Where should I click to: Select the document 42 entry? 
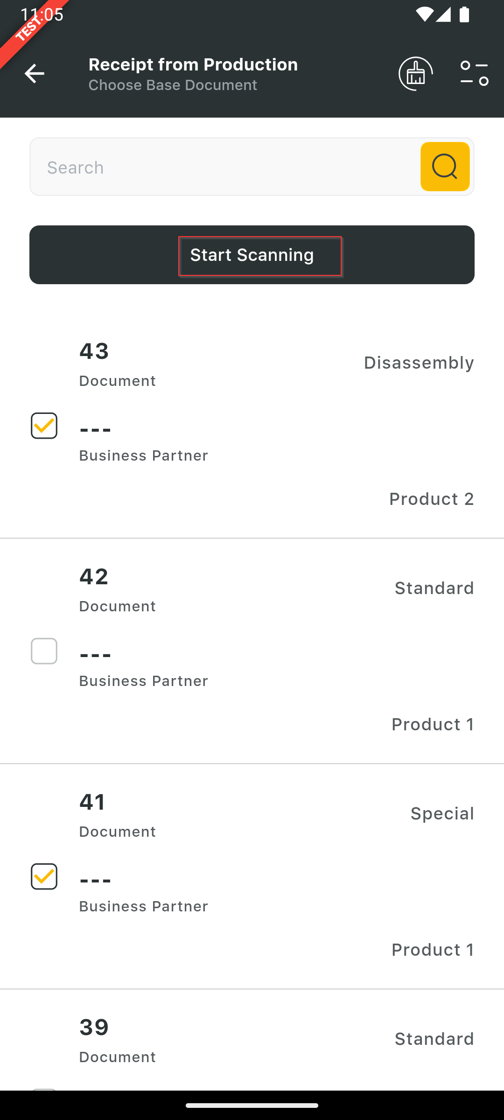coord(94,576)
